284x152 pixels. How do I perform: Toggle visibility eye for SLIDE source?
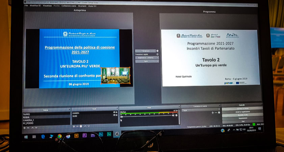tap(114, 115)
